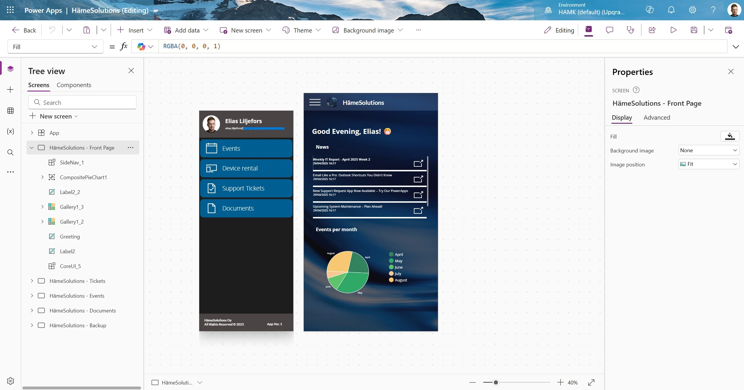The image size is (744, 390).
Task: Collapse the HämeSolutions - Front Page node
Action: click(32, 148)
